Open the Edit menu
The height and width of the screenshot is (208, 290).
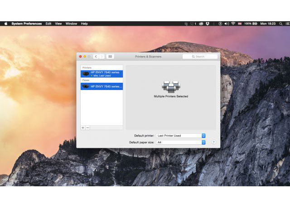[x=48, y=24]
